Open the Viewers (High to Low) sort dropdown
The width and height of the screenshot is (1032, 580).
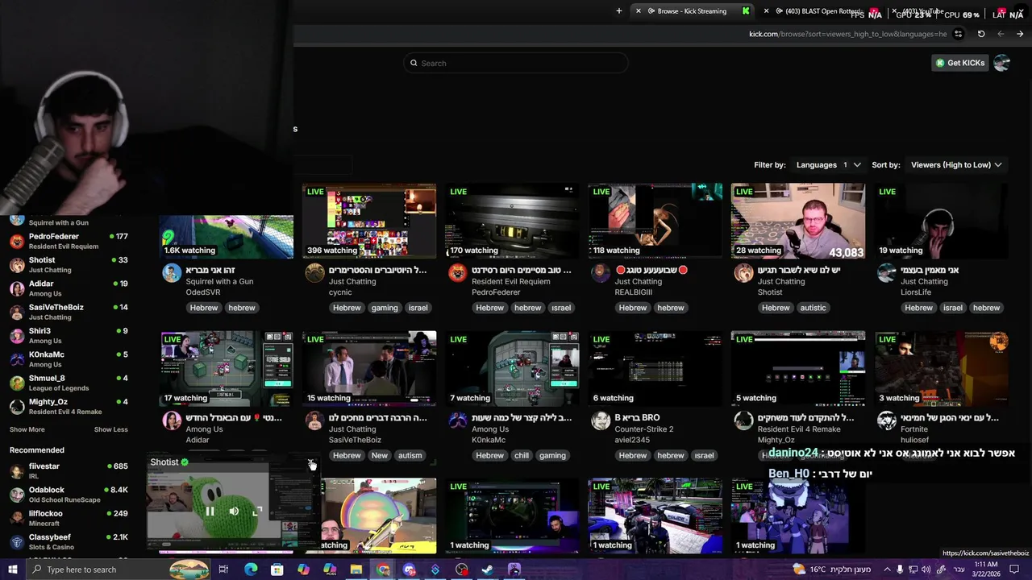click(956, 165)
